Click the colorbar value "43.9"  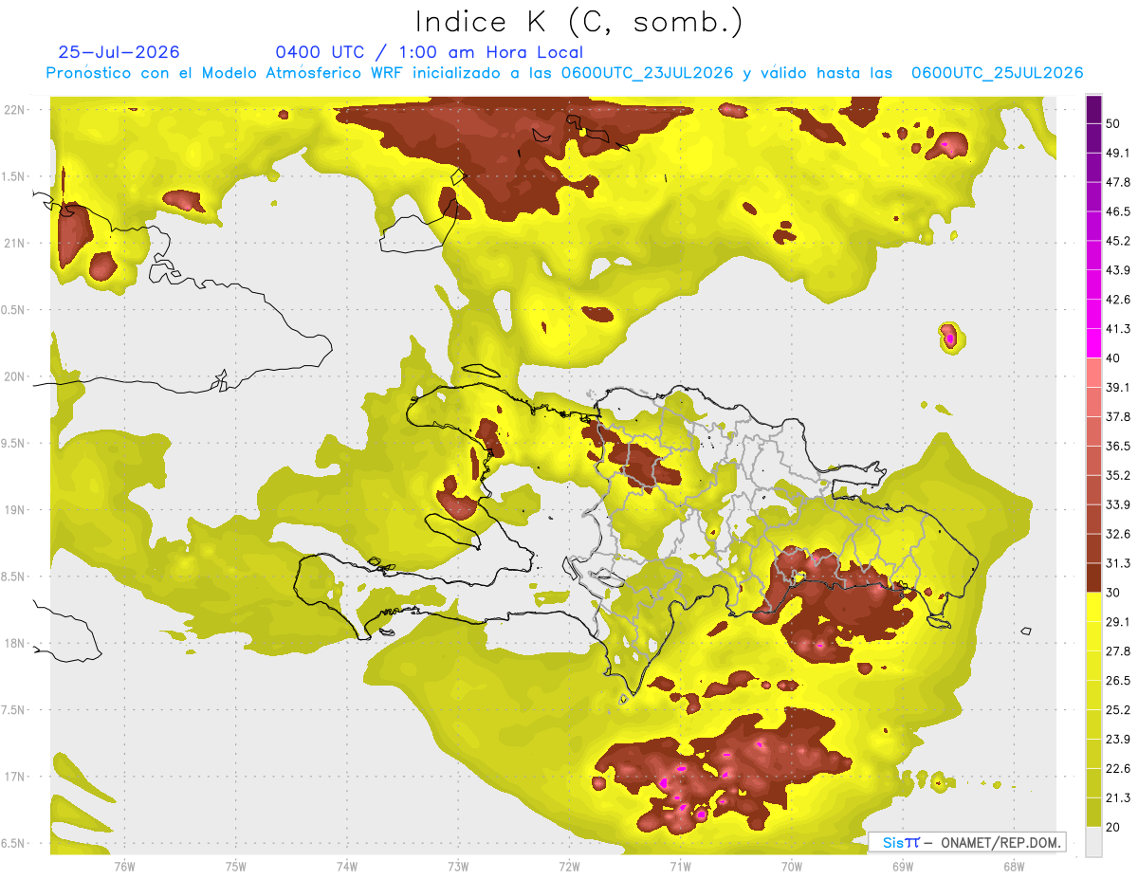tap(1118, 270)
